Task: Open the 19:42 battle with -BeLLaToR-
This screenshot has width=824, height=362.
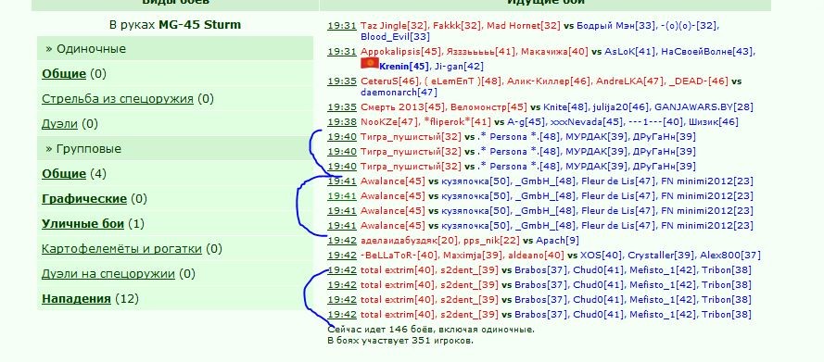Action: tap(342, 256)
